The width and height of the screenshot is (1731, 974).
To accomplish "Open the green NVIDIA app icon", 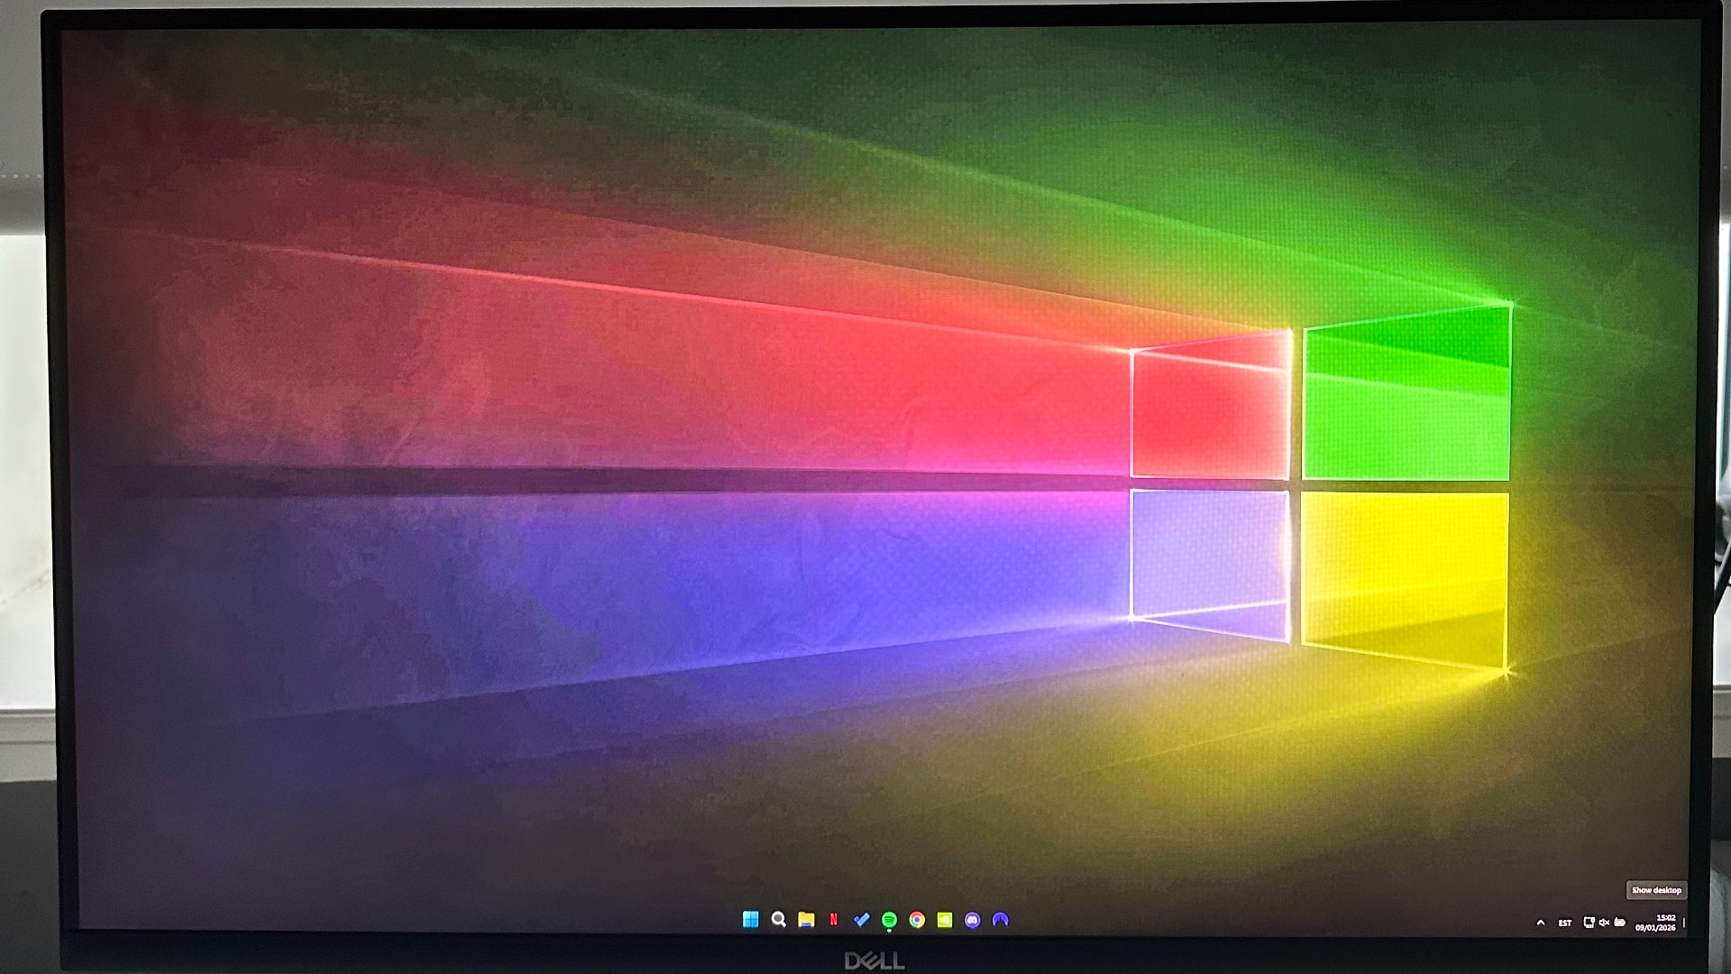I will [x=945, y=919].
